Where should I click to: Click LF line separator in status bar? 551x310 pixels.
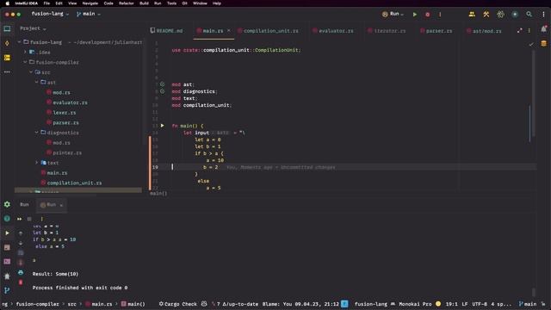pos(465,304)
